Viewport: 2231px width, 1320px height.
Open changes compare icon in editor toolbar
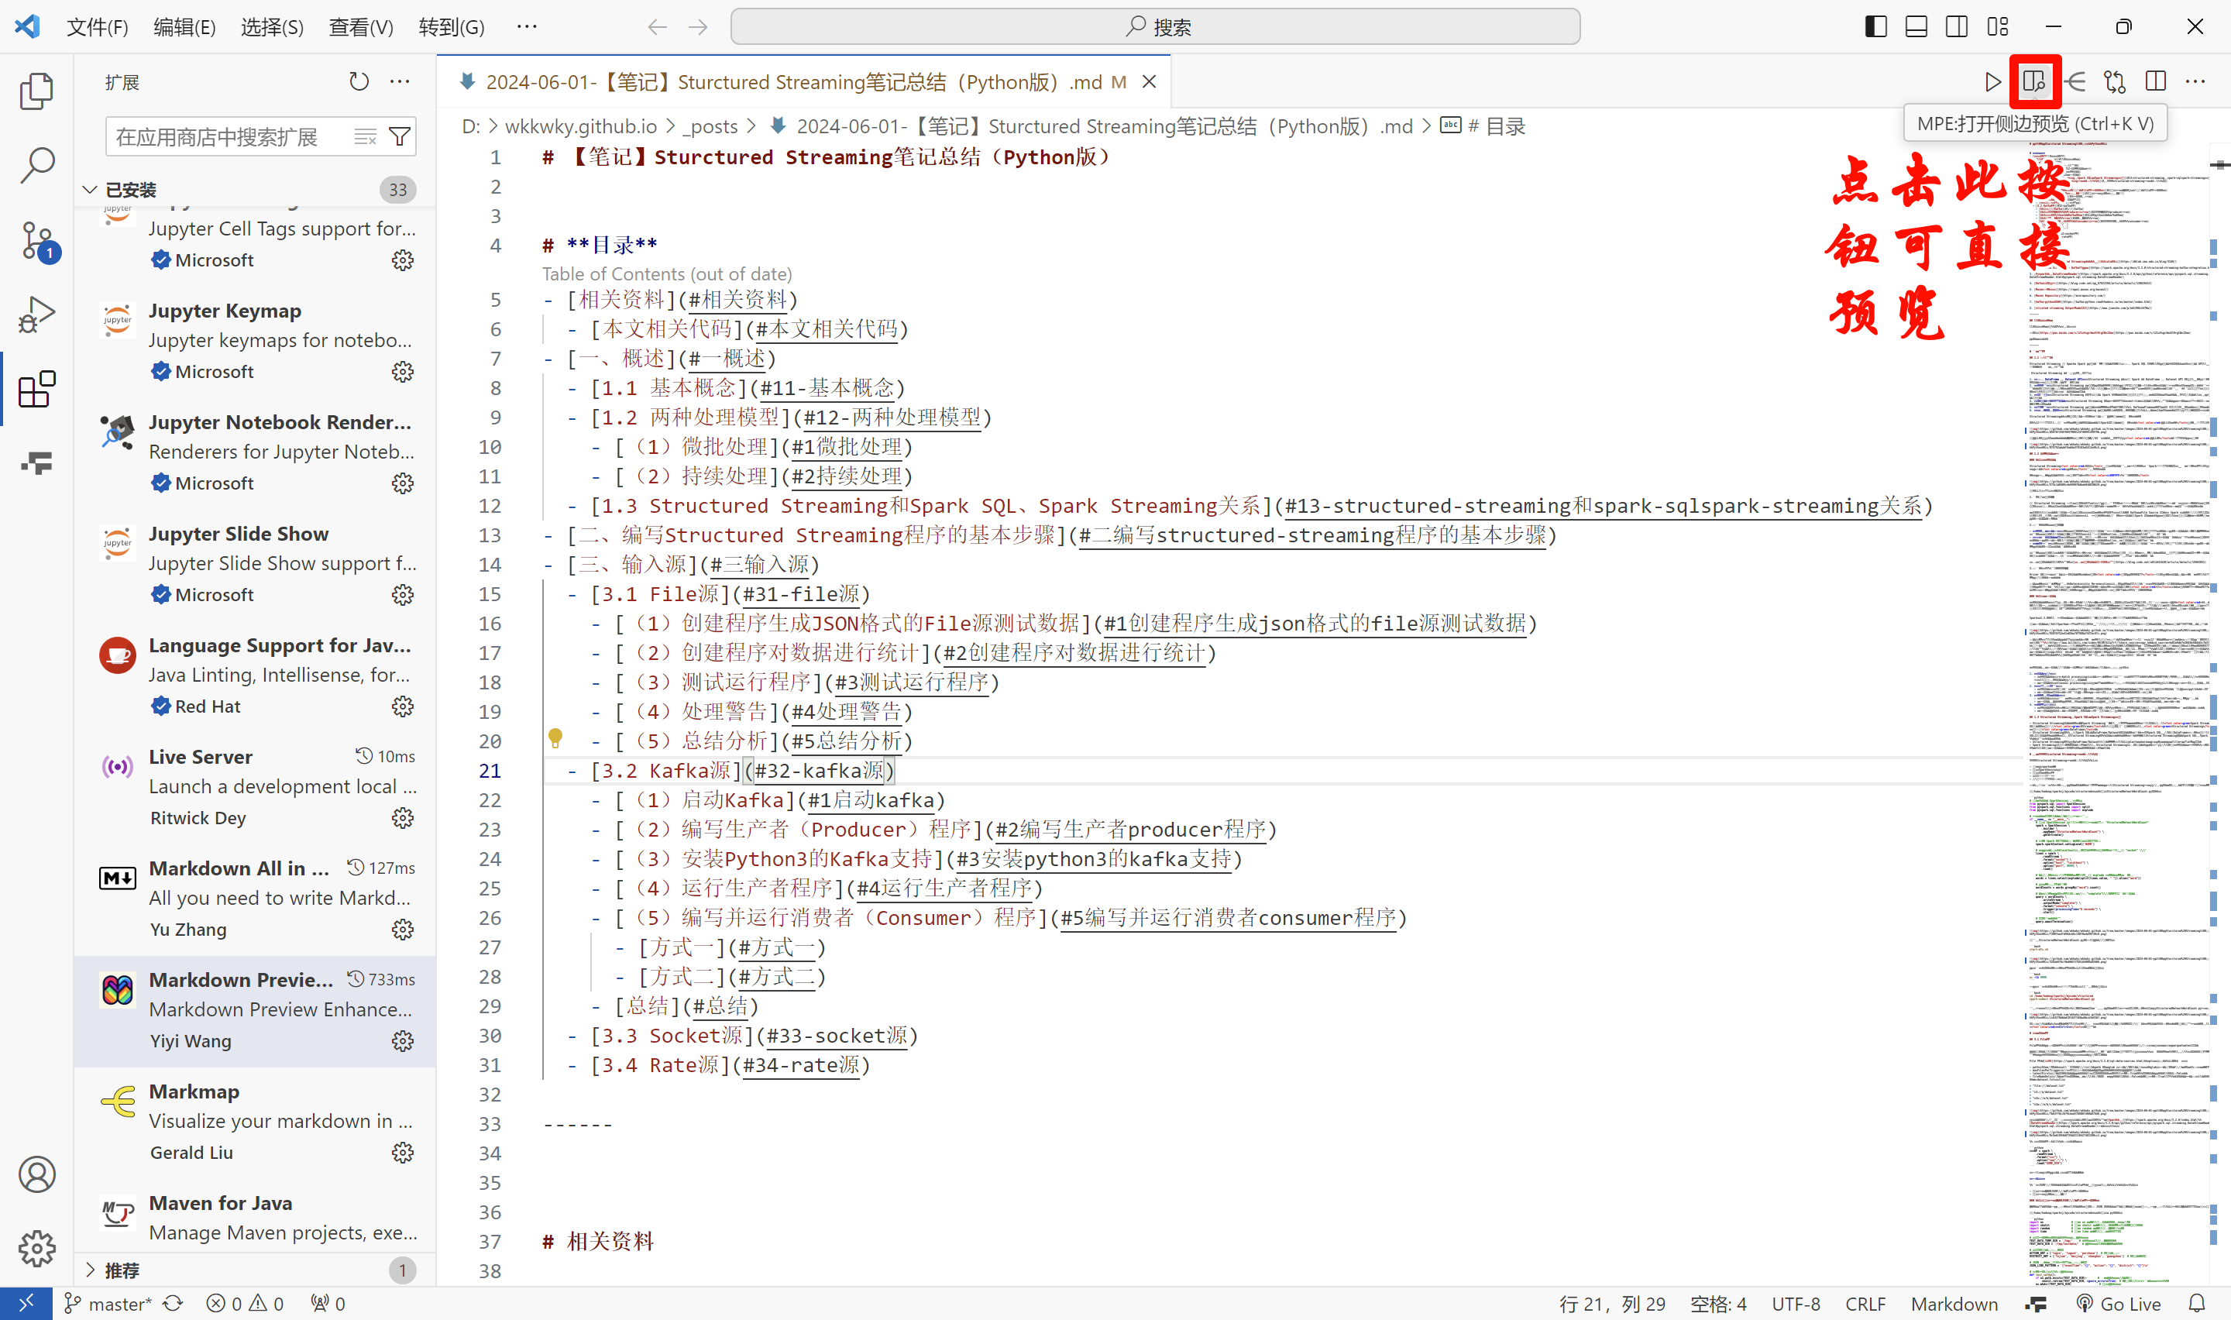(x=2116, y=82)
